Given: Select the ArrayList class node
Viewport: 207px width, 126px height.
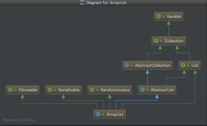Looking at the screenshot, I should 110,114.
